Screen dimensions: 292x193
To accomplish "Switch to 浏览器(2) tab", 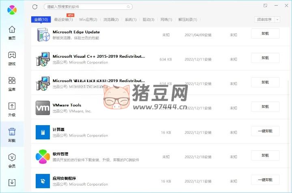I will (111, 20).
